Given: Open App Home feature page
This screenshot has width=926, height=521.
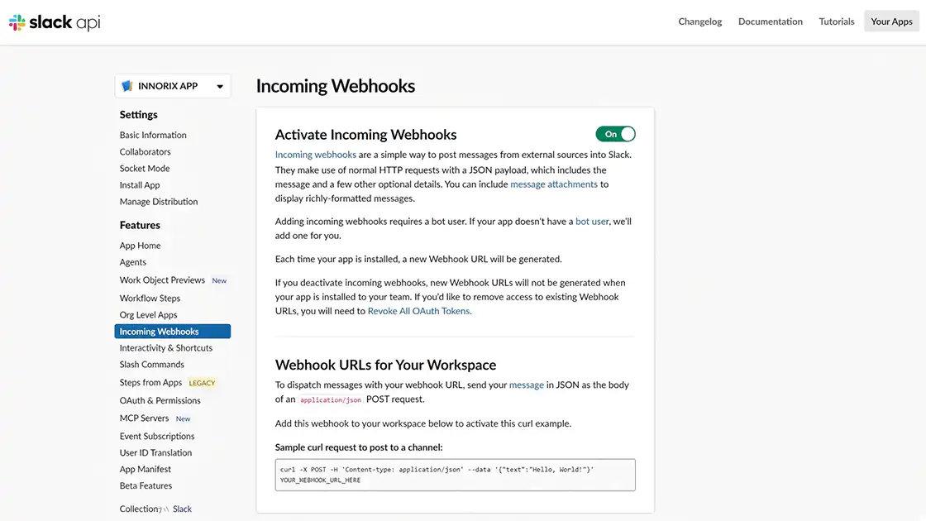Looking at the screenshot, I should tap(140, 245).
